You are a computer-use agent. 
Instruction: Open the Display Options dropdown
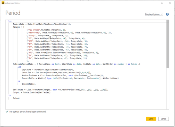pos(154,14)
